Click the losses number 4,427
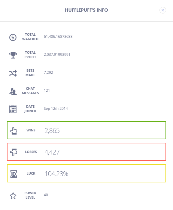This screenshot has width=173, height=210. coord(52,152)
